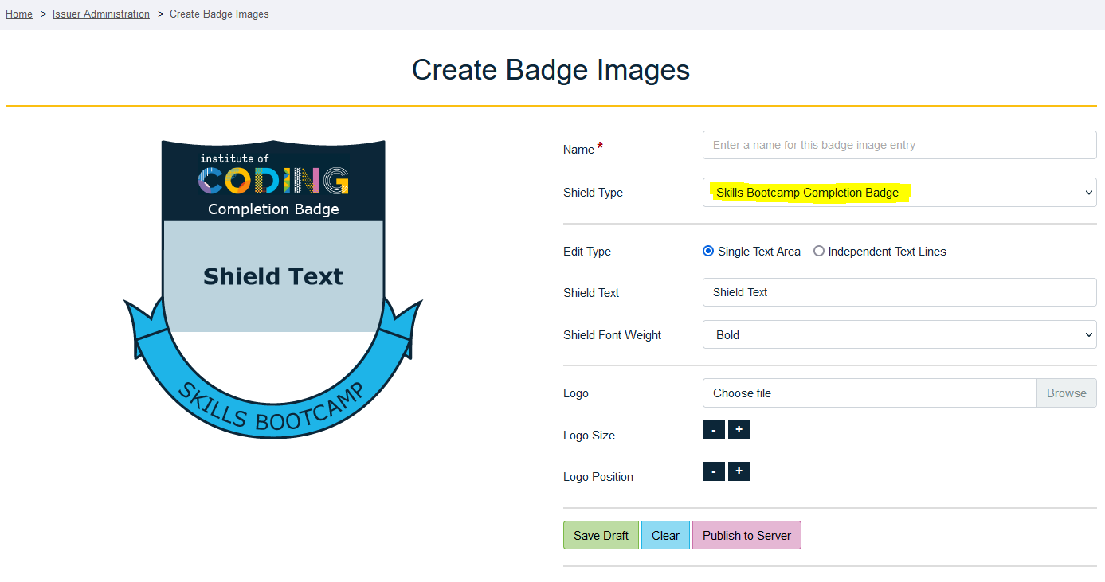Click the Shield Type label

(x=593, y=193)
